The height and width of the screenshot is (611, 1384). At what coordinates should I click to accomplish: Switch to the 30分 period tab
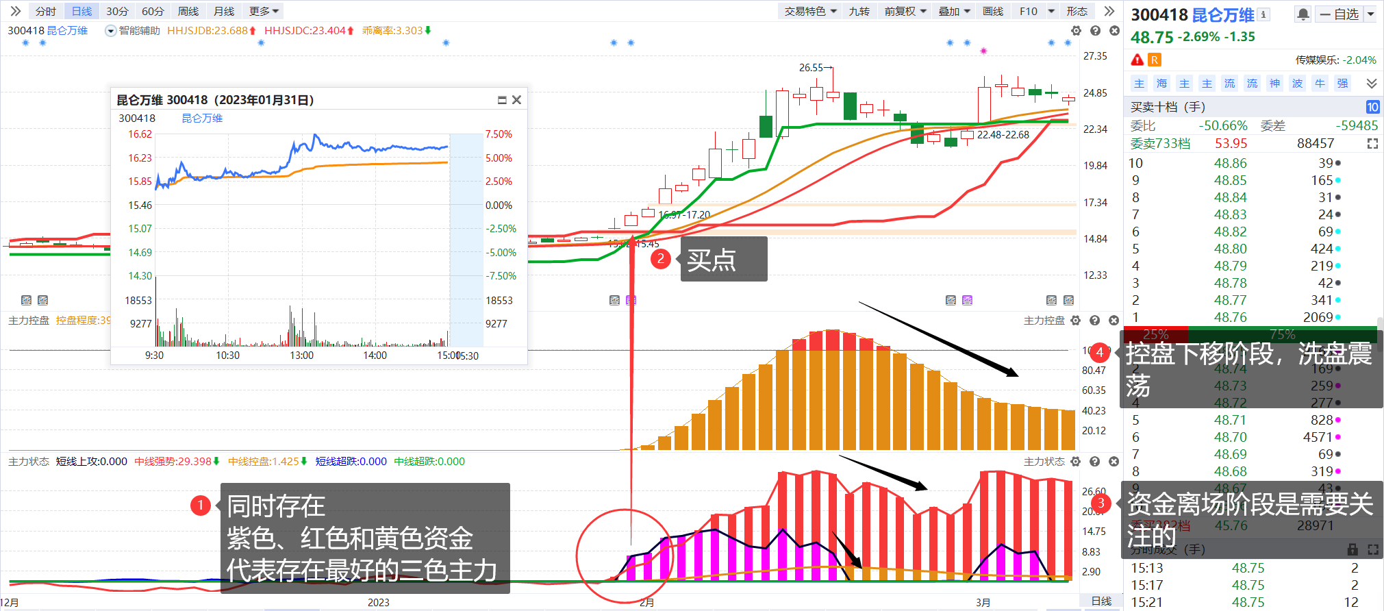(117, 11)
